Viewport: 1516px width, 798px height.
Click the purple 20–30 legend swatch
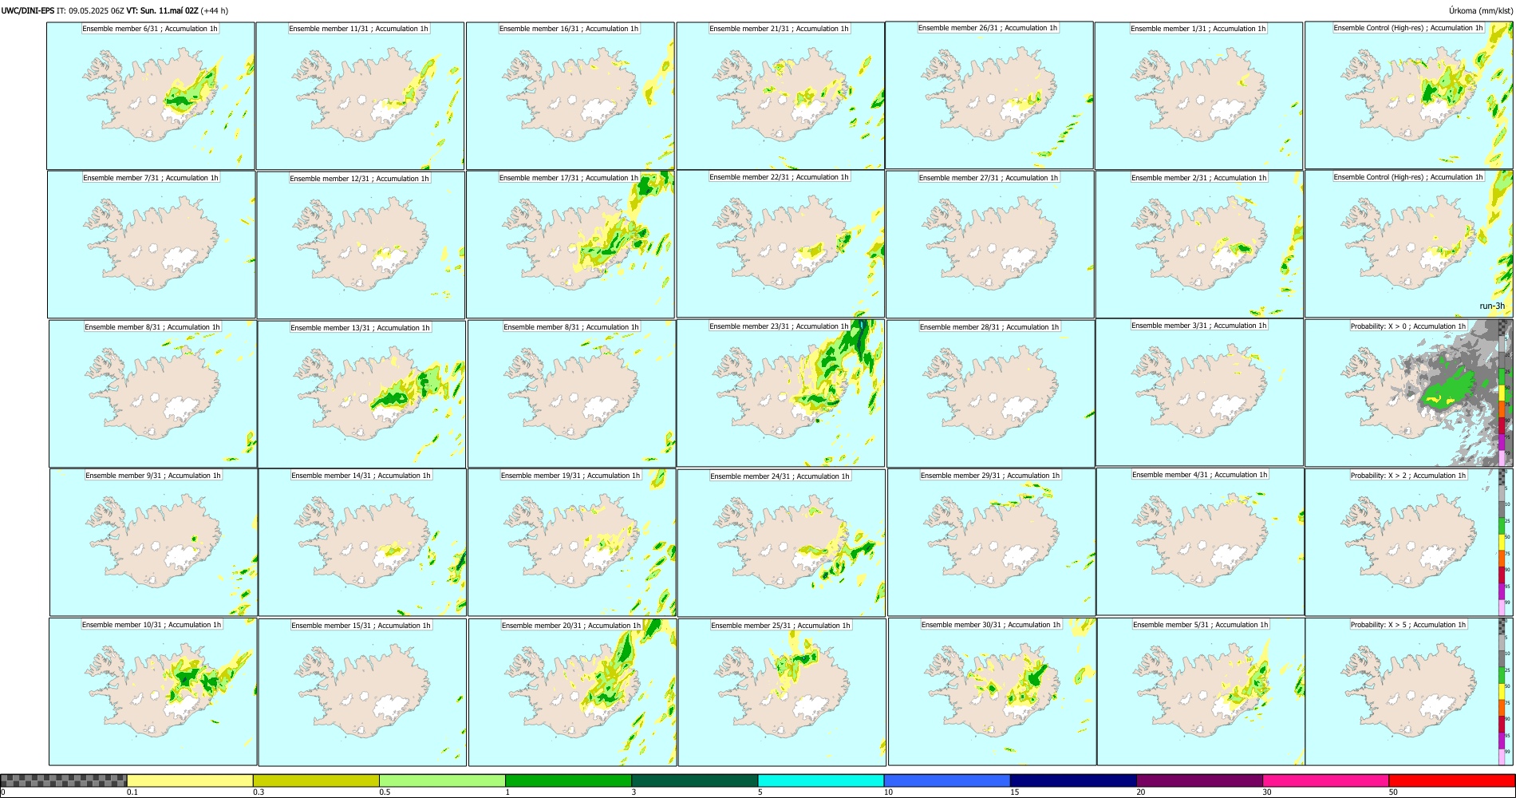coord(1199,780)
